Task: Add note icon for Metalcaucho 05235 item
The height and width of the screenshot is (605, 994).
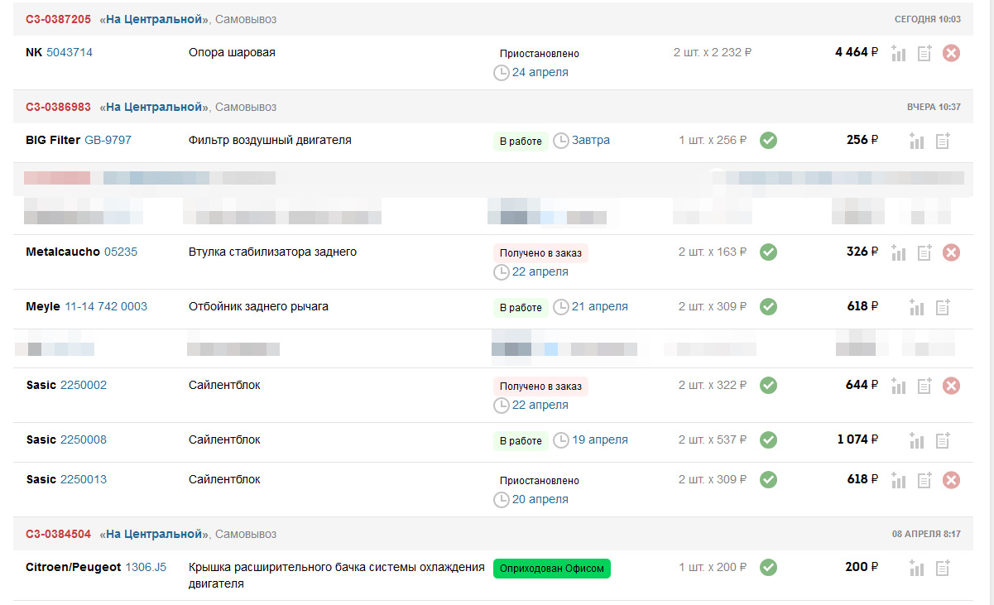Action: click(925, 252)
